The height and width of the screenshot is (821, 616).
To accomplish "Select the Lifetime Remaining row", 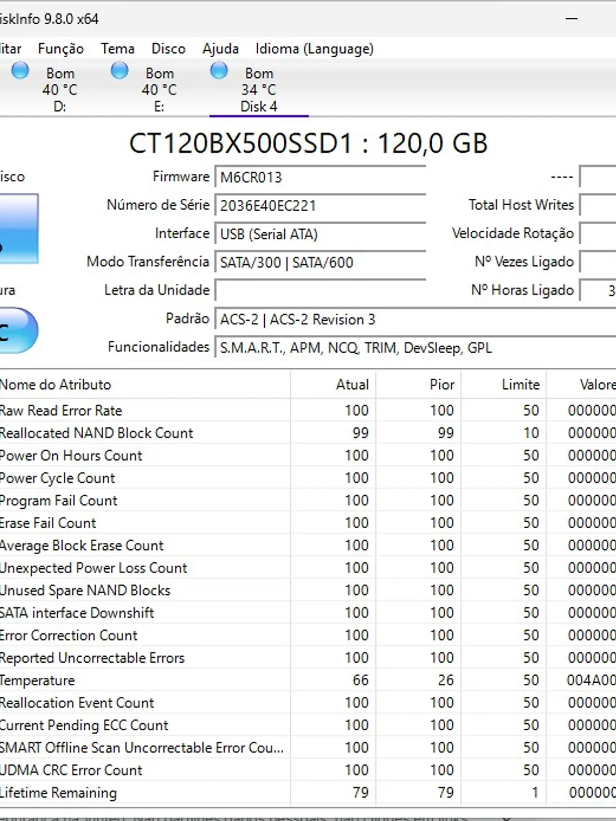I will (x=308, y=793).
